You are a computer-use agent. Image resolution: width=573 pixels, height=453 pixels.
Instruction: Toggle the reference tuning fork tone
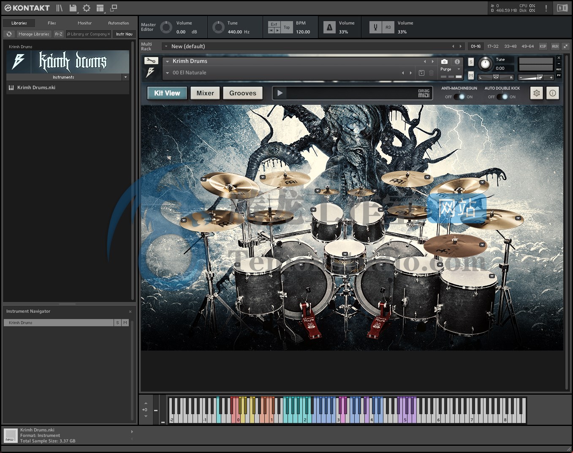[x=375, y=27]
